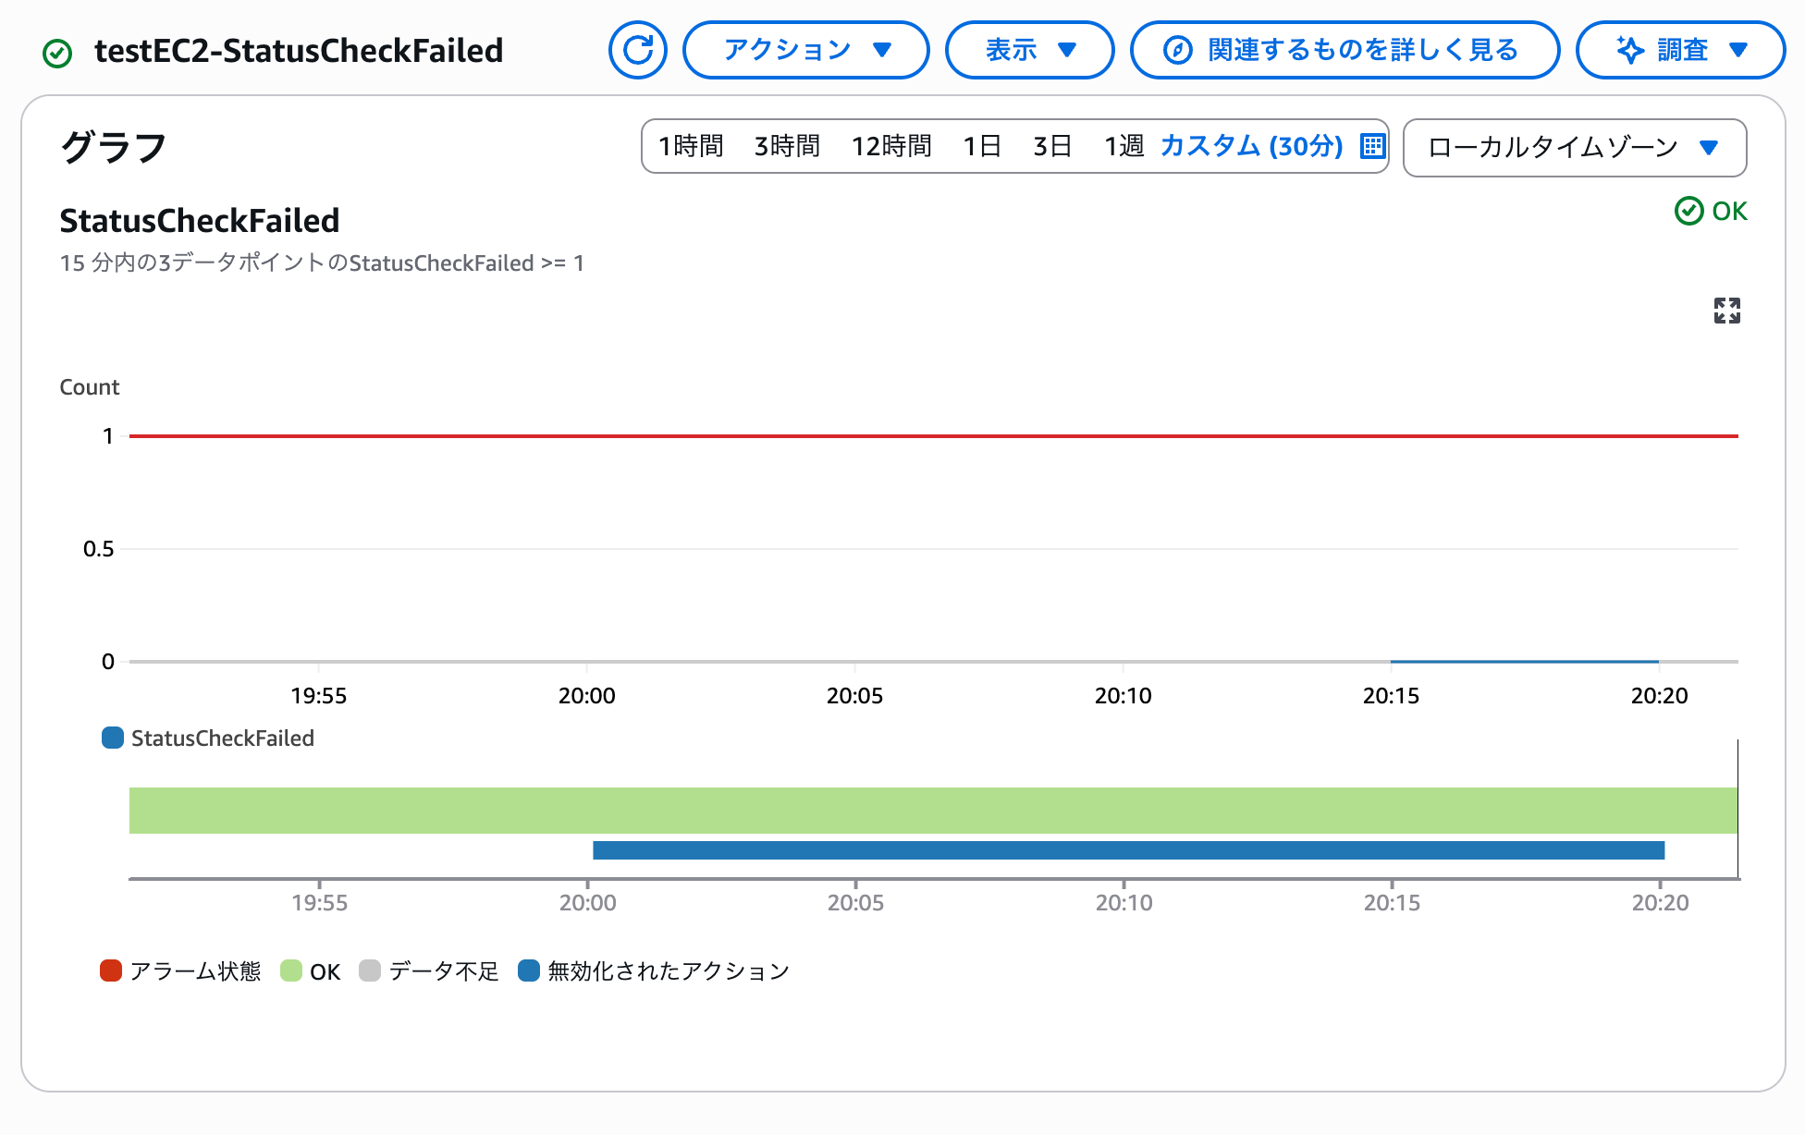
Task: Open the 表示 dropdown menu
Action: click(x=1029, y=50)
